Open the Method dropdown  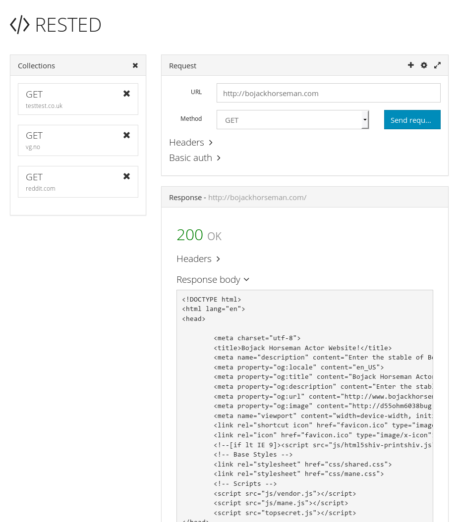coord(292,120)
